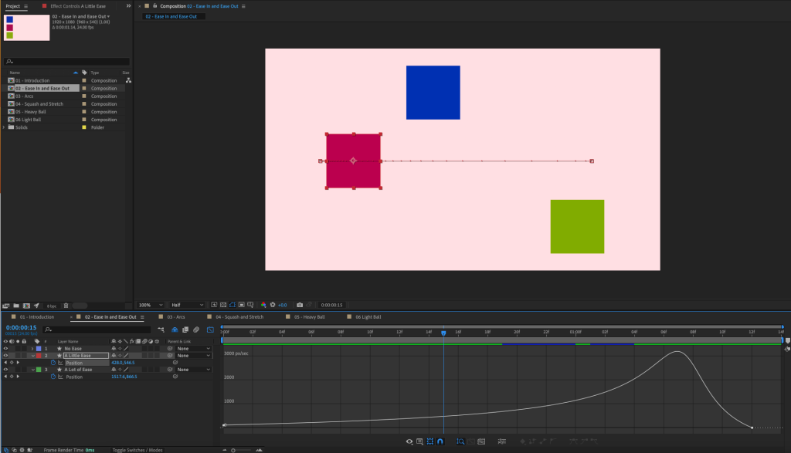Click the +0.0 exposure value
The image size is (791, 453).
coord(283,305)
